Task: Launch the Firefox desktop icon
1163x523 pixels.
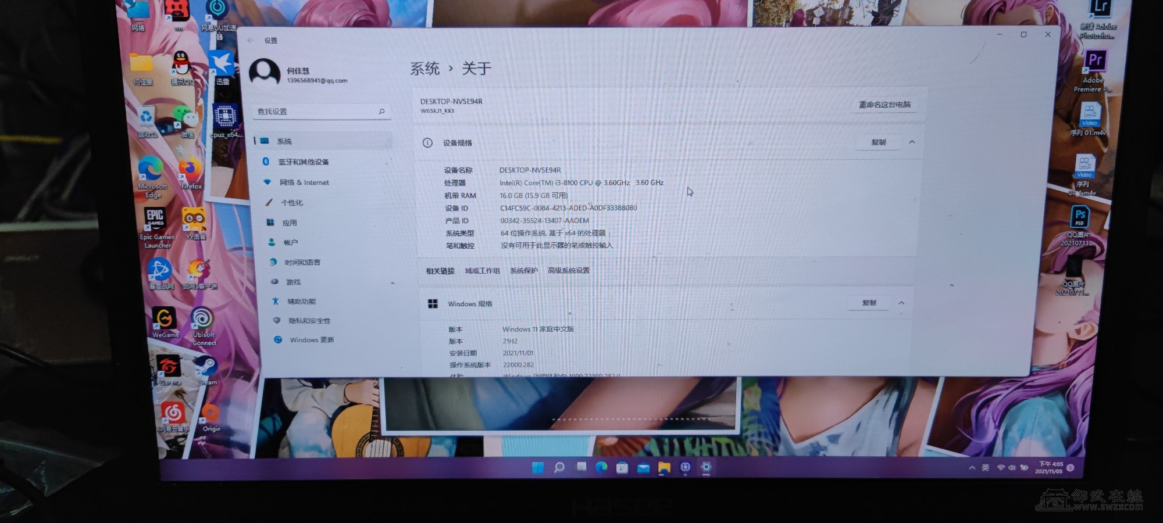Action: [x=190, y=170]
